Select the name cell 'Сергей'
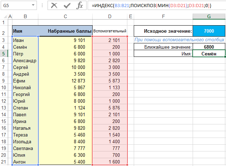226x166 pixels. tap(25, 67)
